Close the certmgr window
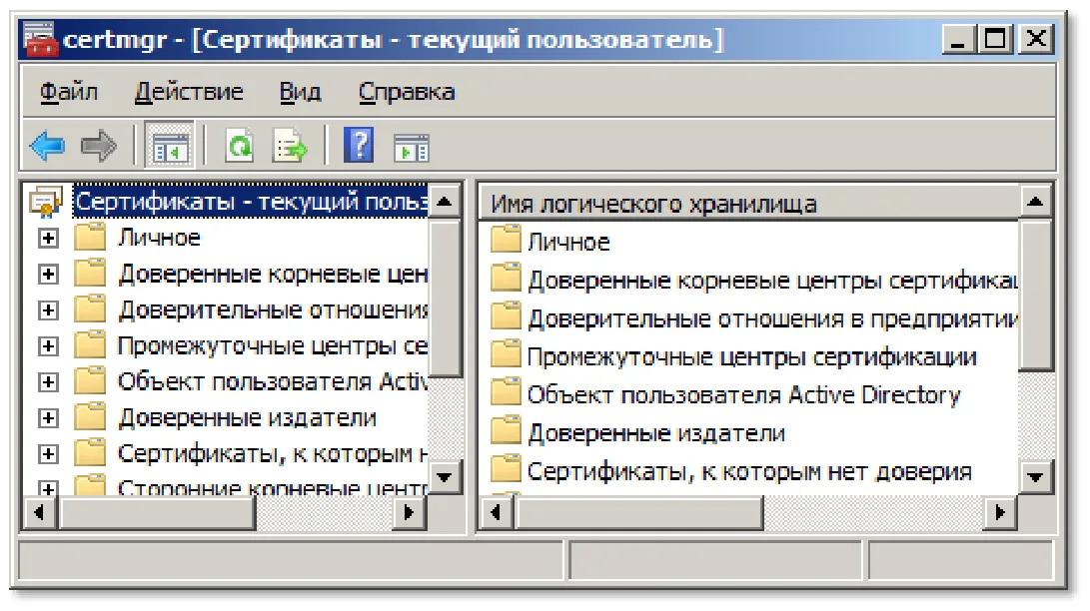 click(1036, 39)
